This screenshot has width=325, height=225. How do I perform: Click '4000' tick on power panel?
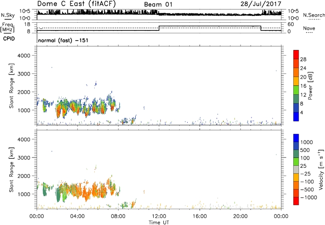pos(24,56)
